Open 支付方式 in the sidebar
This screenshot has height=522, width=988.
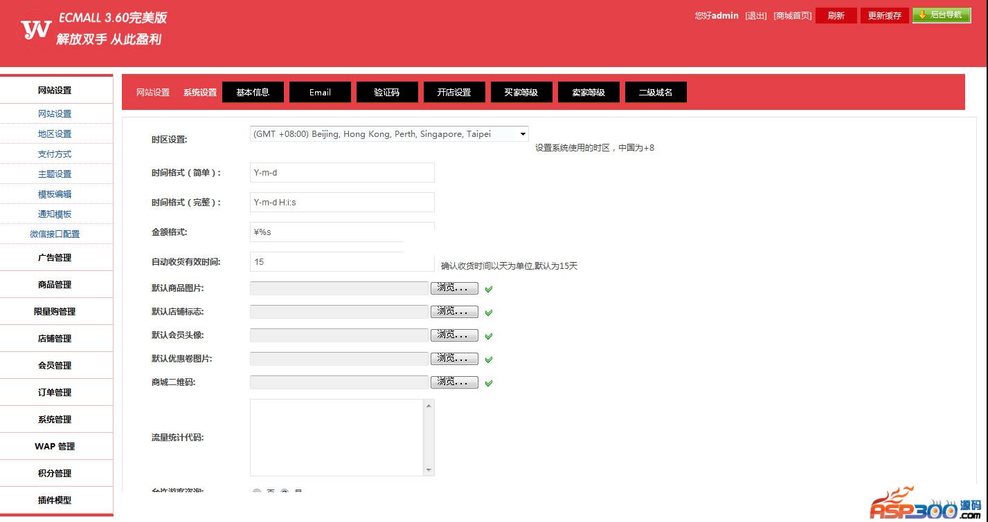point(55,154)
